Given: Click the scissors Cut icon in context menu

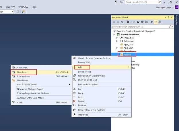Looking at the screenshot, I should click(x=74, y=89).
